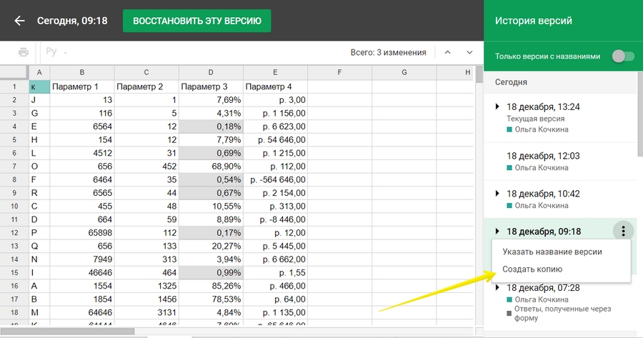Select cell A1 containing 'к'

[39, 86]
